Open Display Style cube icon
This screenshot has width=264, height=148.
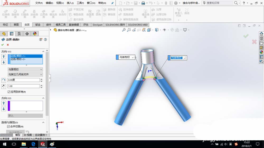click(x=157, y=30)
